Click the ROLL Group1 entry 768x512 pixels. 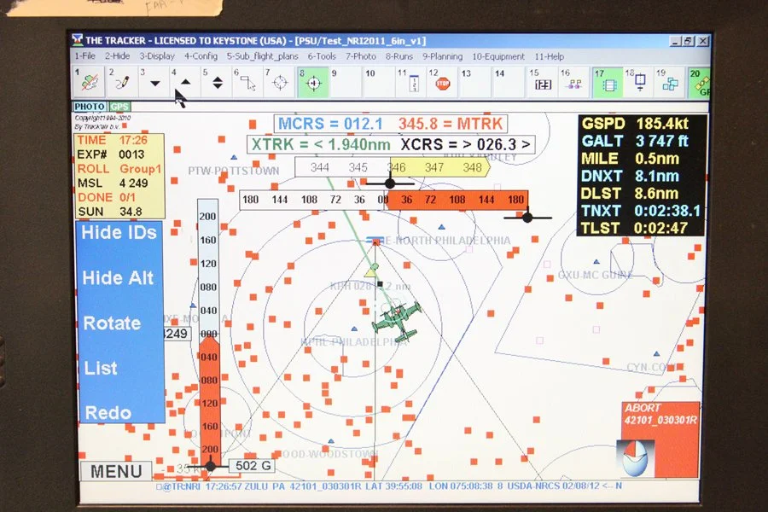point(119,169)
